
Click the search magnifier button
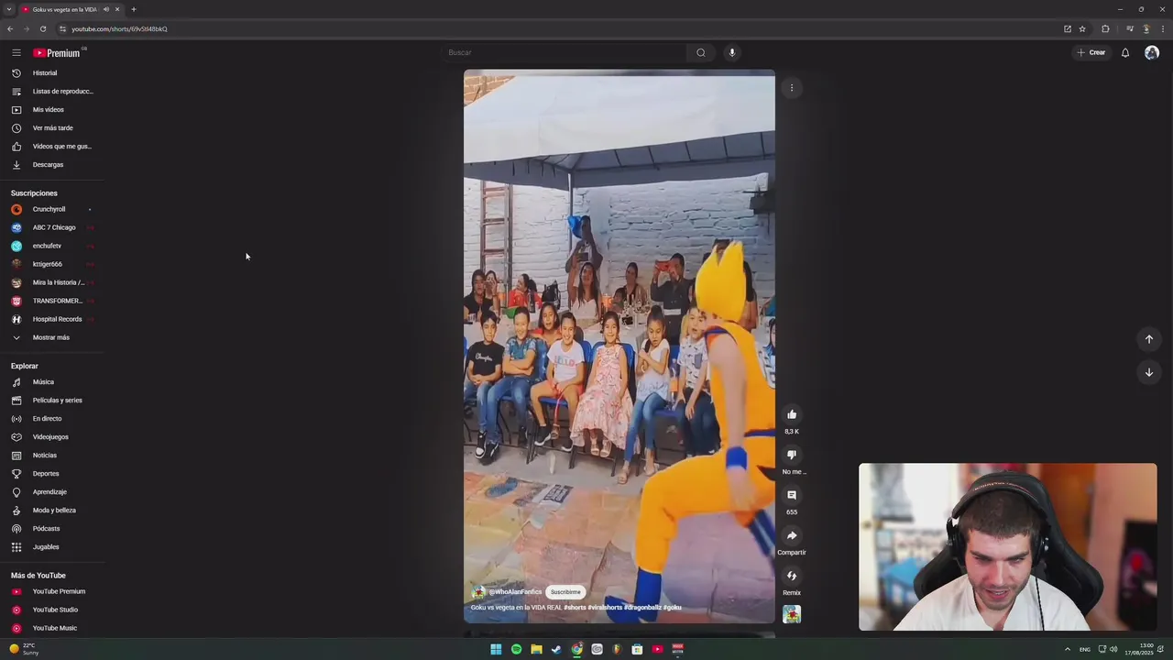click(x=701, y=52)
